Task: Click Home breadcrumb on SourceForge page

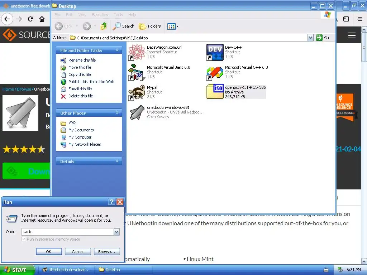Action: [x=8, y=89]
